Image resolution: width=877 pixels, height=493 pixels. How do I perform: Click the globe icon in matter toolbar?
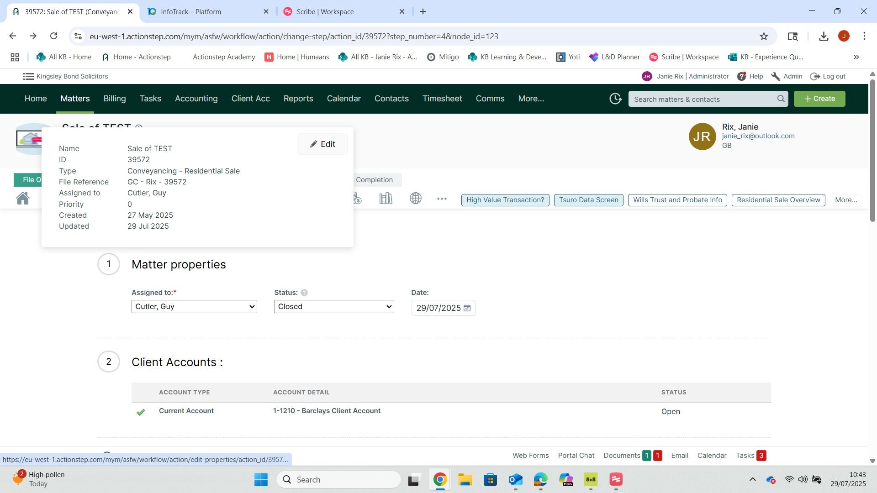click(415, 199)
